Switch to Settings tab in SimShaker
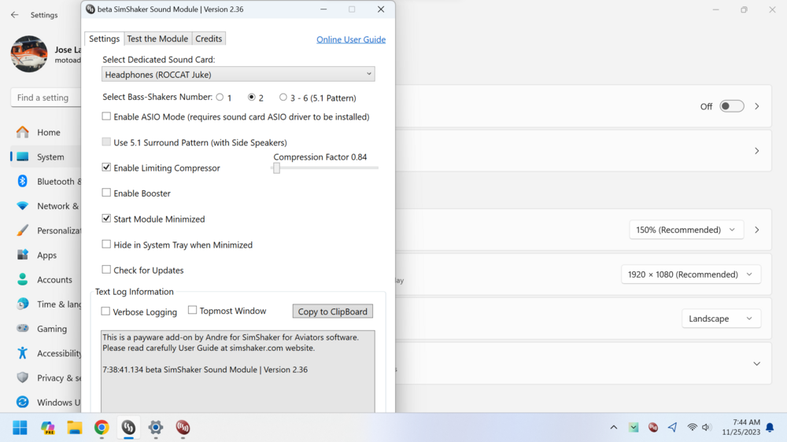This screenshot has width=787, height=442. [105, 39]
